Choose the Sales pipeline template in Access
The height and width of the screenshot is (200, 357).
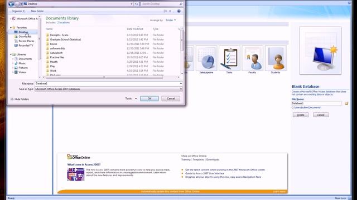206,59
